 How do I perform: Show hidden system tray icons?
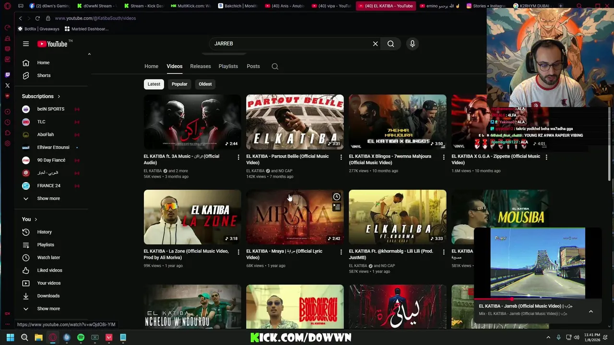coord(548,337)
